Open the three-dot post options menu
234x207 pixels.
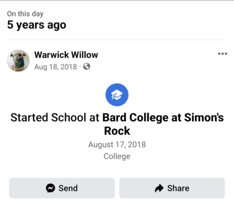[222, 54]
